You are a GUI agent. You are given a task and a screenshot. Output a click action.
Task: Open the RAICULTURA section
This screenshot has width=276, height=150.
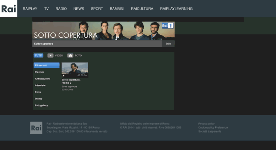[x=142, y=9]
